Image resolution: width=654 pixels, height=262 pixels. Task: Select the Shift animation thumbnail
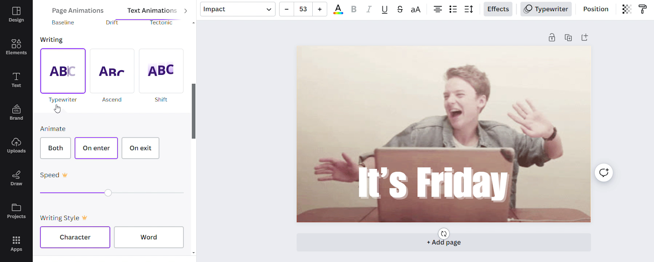pyautogui.click(x=161, y=71)
